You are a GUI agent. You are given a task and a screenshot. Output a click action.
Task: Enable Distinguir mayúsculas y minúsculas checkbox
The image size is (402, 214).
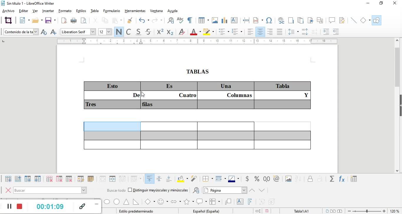click(x=130, y=190)
